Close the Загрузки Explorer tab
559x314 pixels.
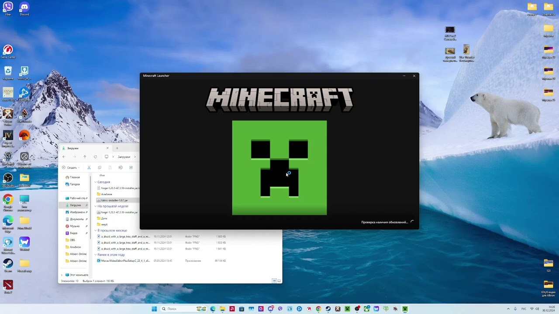(x=107, y=148)
